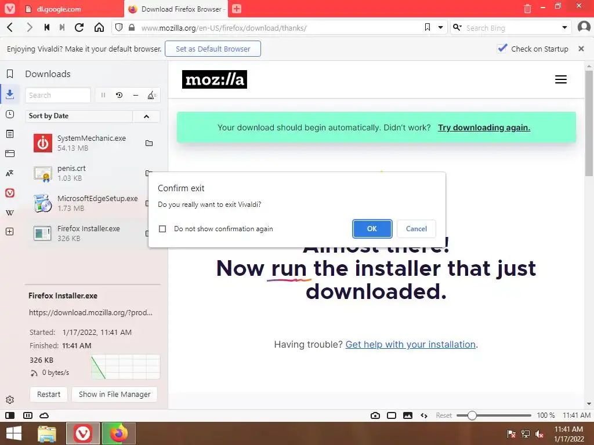Add a new web panel
This screenshot has width=594, height=445.
[10, 232]
